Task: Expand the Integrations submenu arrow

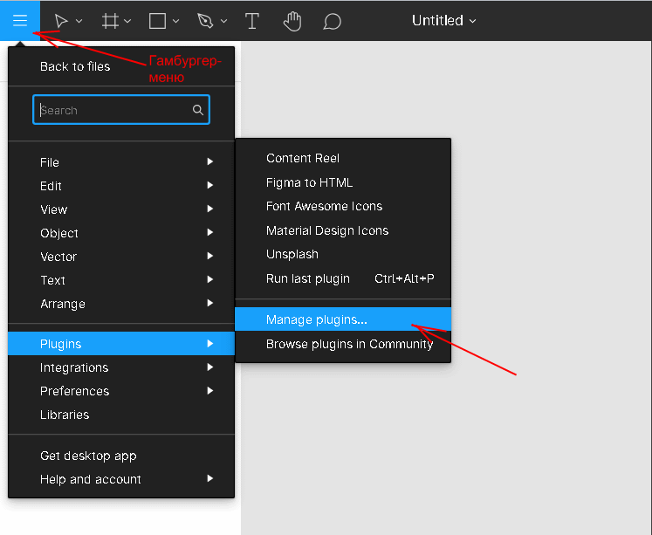Action: pyautogui.click(x=210, y=367)
